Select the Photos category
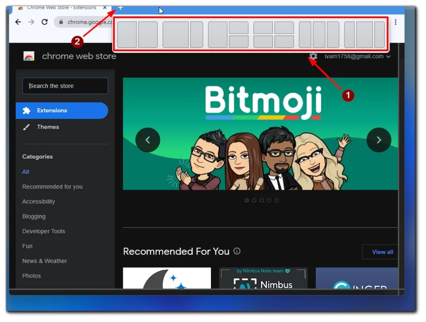The width and height of the screenshot is (426, 322). click(x=32, y=276)
